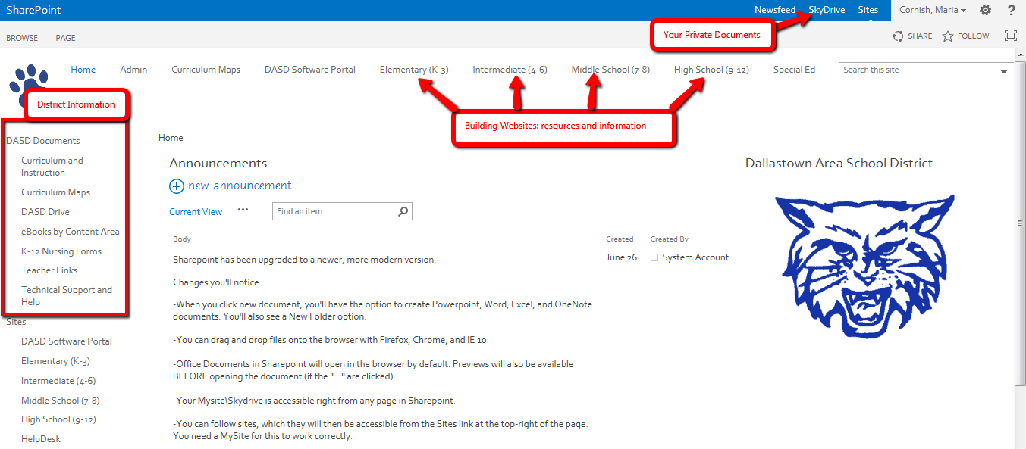
Task: Click the Follow star icon
Action: pos(947,36)
